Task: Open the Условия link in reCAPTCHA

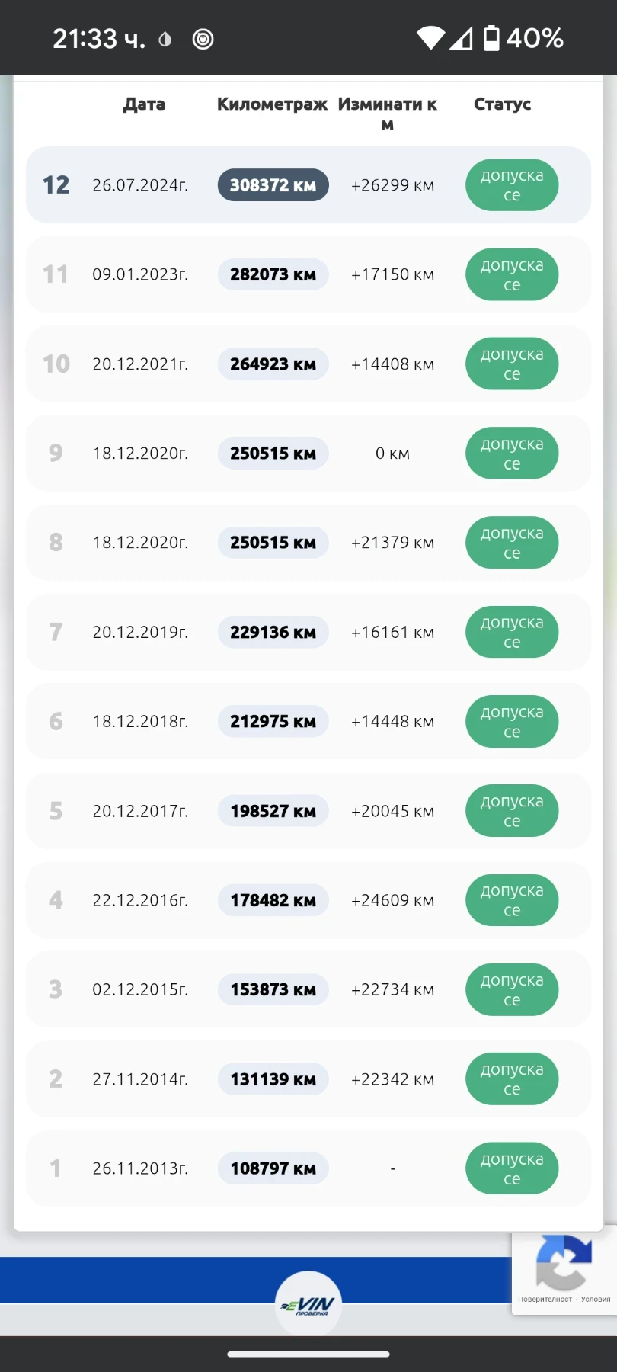Action: (595, 1300)
